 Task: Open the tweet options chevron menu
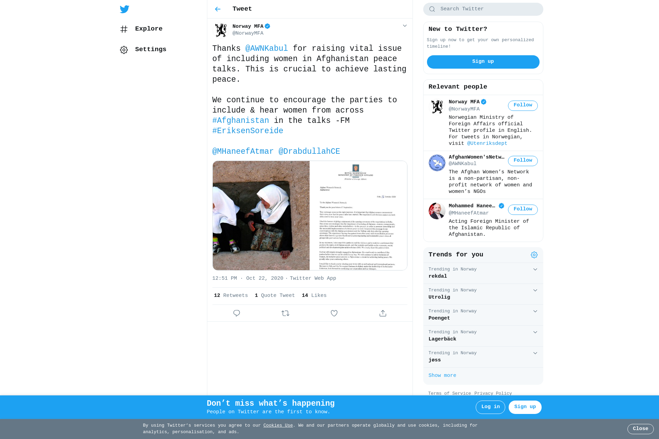click(x=405, y=26)
